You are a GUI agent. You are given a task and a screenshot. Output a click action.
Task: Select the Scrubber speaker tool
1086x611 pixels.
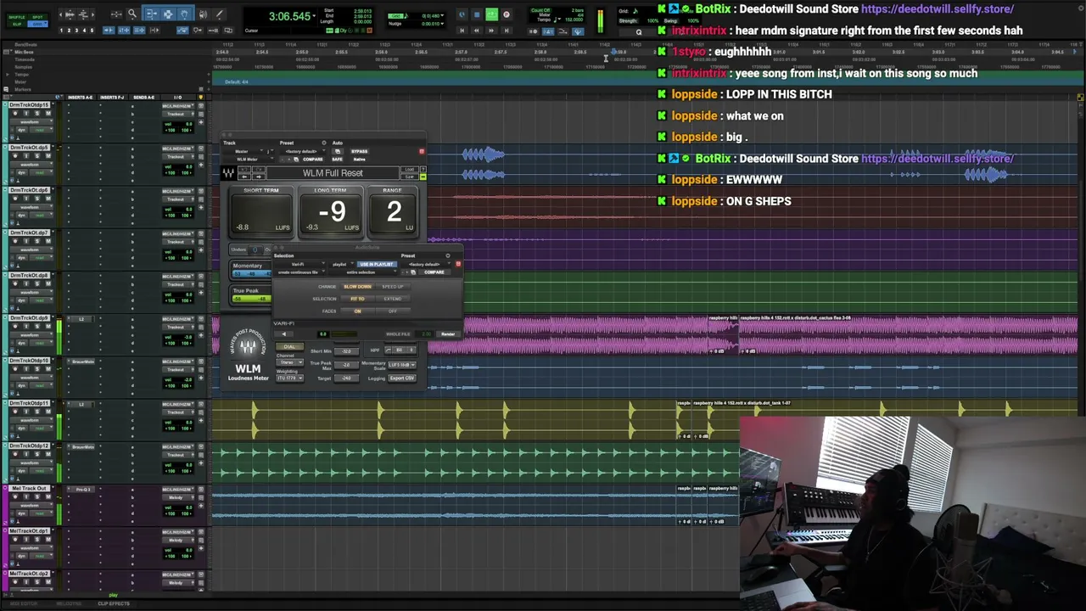coord(203,14)
